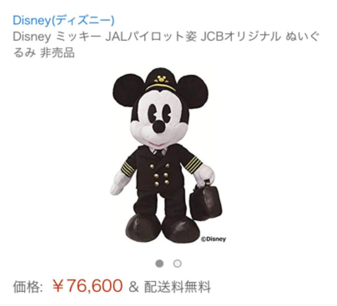Select the first filled image carousel dot

pyautogui.click(x=159, y=263)
